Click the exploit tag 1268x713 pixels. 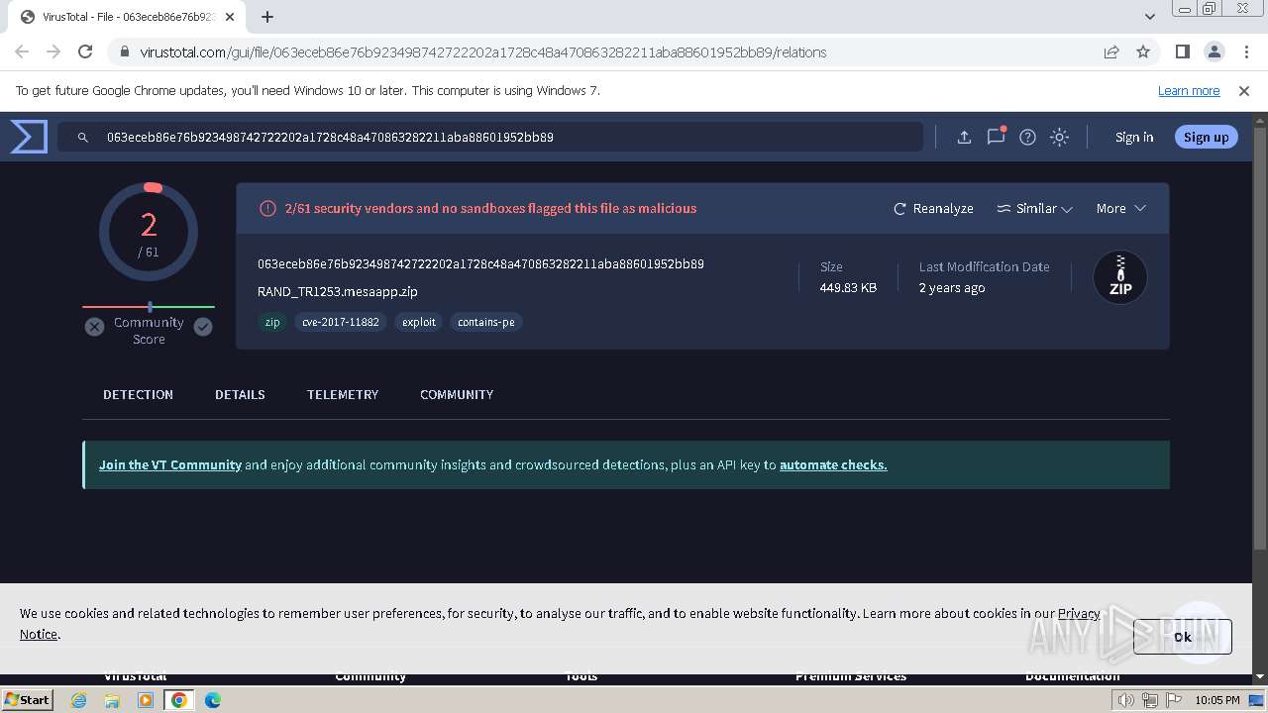[x=419, y=322]
